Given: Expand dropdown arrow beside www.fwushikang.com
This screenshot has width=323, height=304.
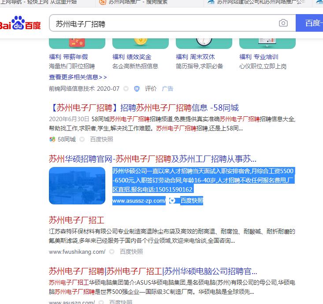Looking at the screenshot, I should [x=111, y=252].
